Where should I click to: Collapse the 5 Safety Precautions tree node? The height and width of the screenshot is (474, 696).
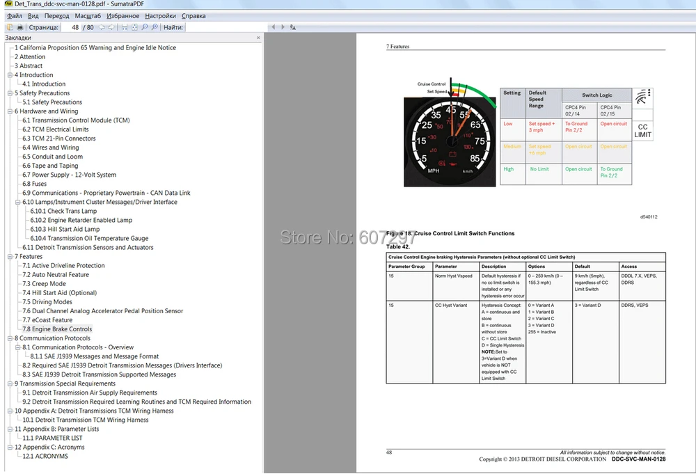coord(10,93)
